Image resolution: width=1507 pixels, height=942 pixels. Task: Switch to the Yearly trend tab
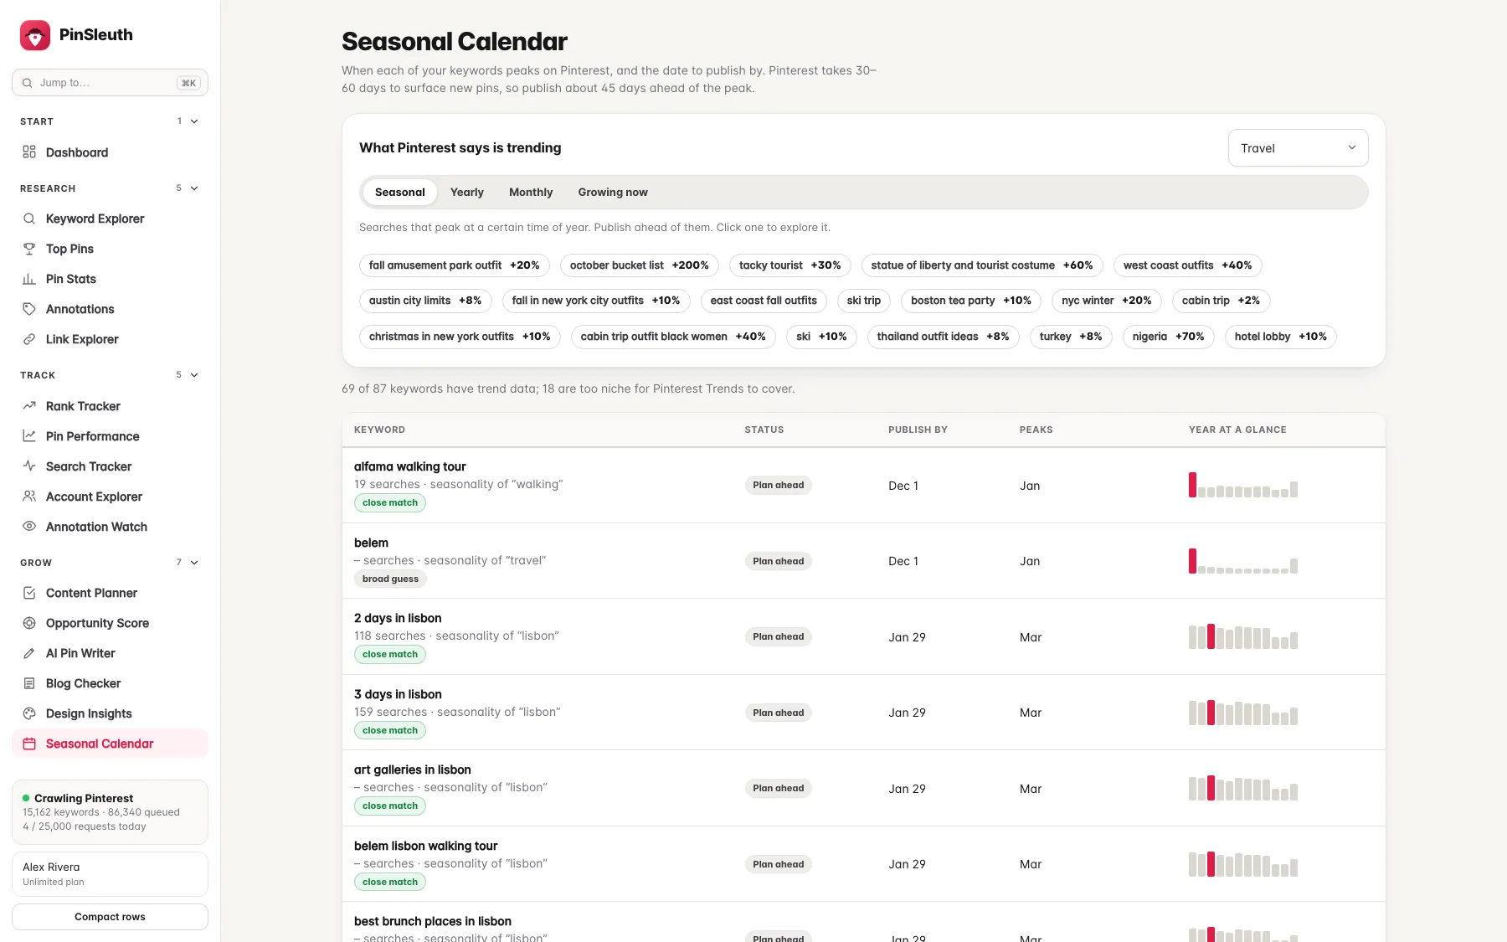pyautogui.click(x=467, y=193)
